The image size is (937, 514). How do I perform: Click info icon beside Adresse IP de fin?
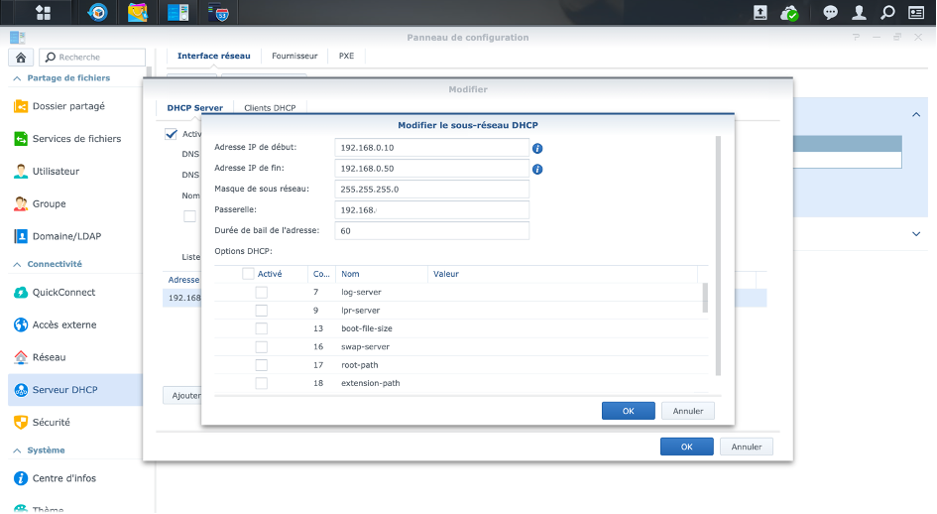pyautogui.click(x=537, y=169)
